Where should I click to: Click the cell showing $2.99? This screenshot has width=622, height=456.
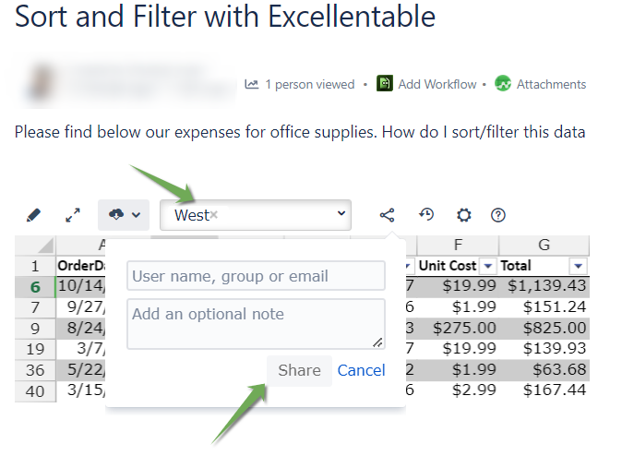(458, 390)
